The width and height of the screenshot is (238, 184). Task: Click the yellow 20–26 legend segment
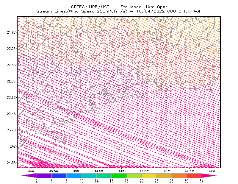pos(149,175)
